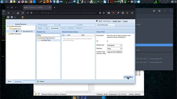Viewport: 177px width, 99px height.
Task: Click the Custom Logo URL field
Action: (x=114, y=52)
